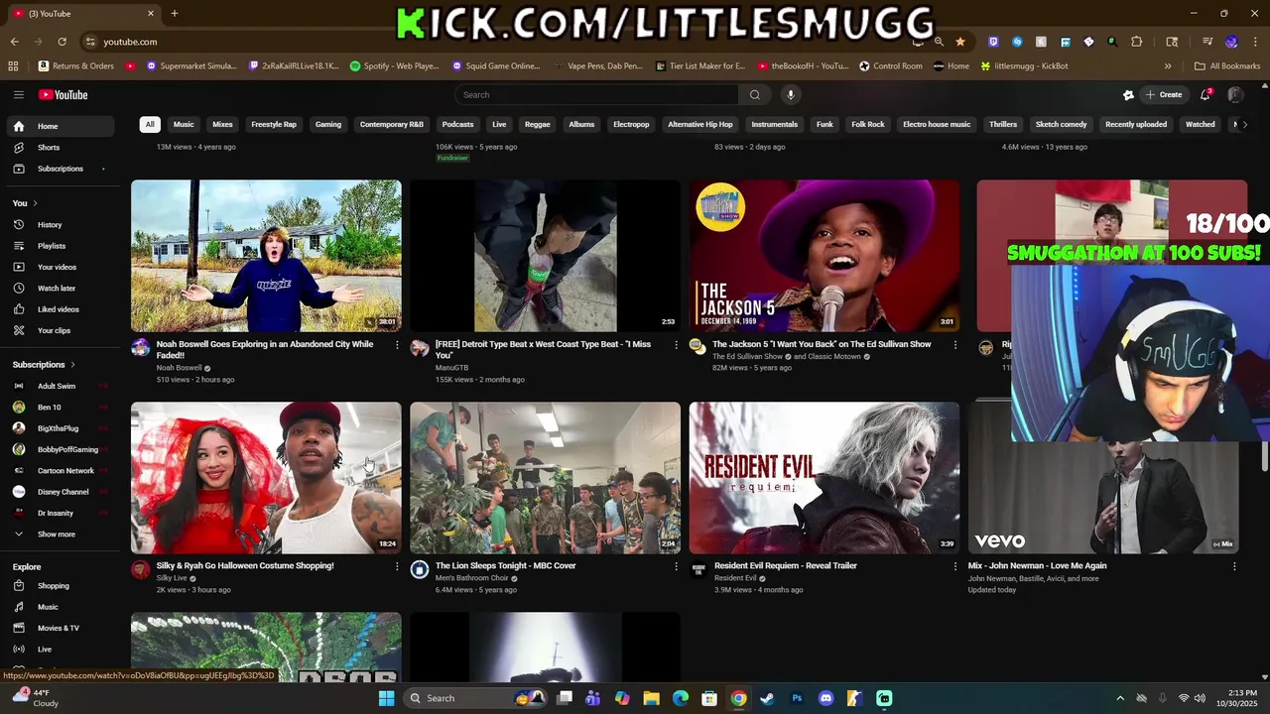
Task: Select the Podcasts filter chip
Action: pos(457,125)
